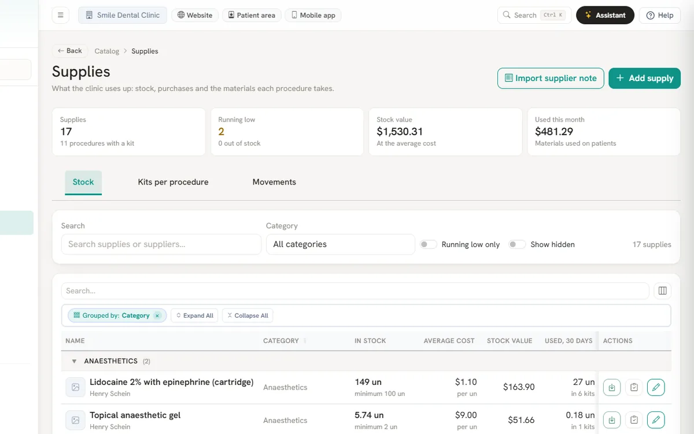694x434 pixels.
Task: Open the Patient area
Action: pos(252,15)
